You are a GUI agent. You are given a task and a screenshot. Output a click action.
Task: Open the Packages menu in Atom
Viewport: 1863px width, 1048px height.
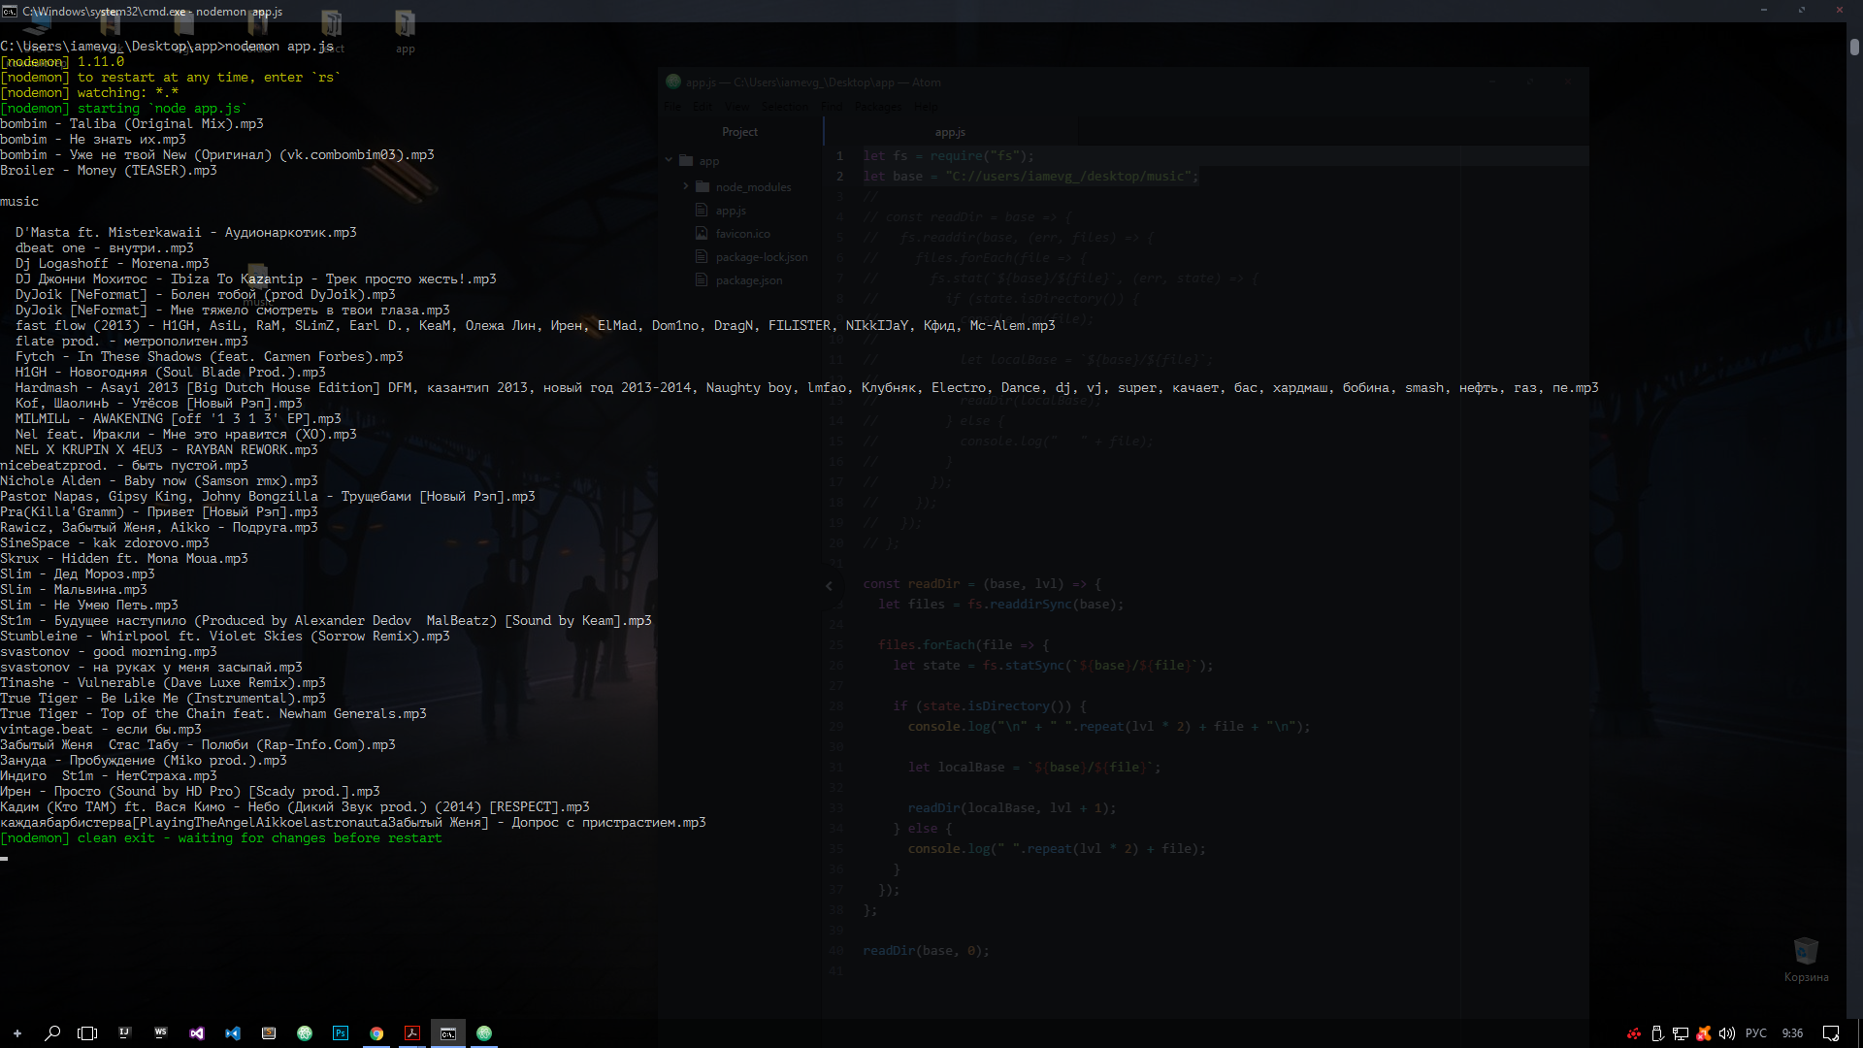878,106
